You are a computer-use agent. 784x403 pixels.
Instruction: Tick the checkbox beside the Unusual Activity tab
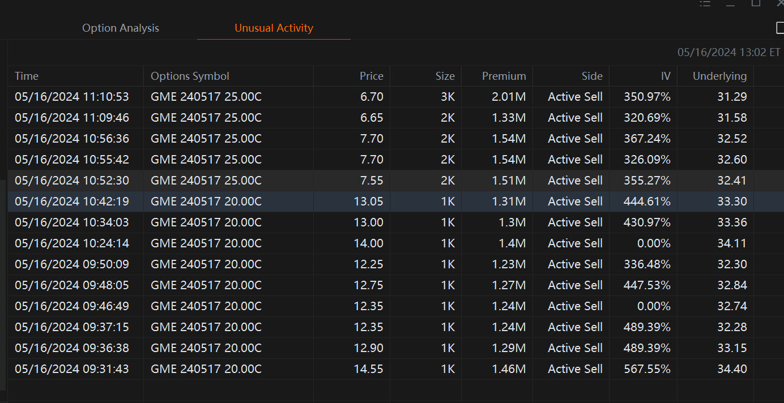780,28
